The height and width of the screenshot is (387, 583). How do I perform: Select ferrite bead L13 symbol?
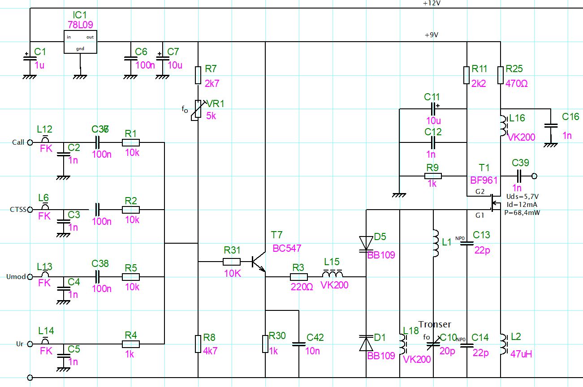(x=45, y=275)
